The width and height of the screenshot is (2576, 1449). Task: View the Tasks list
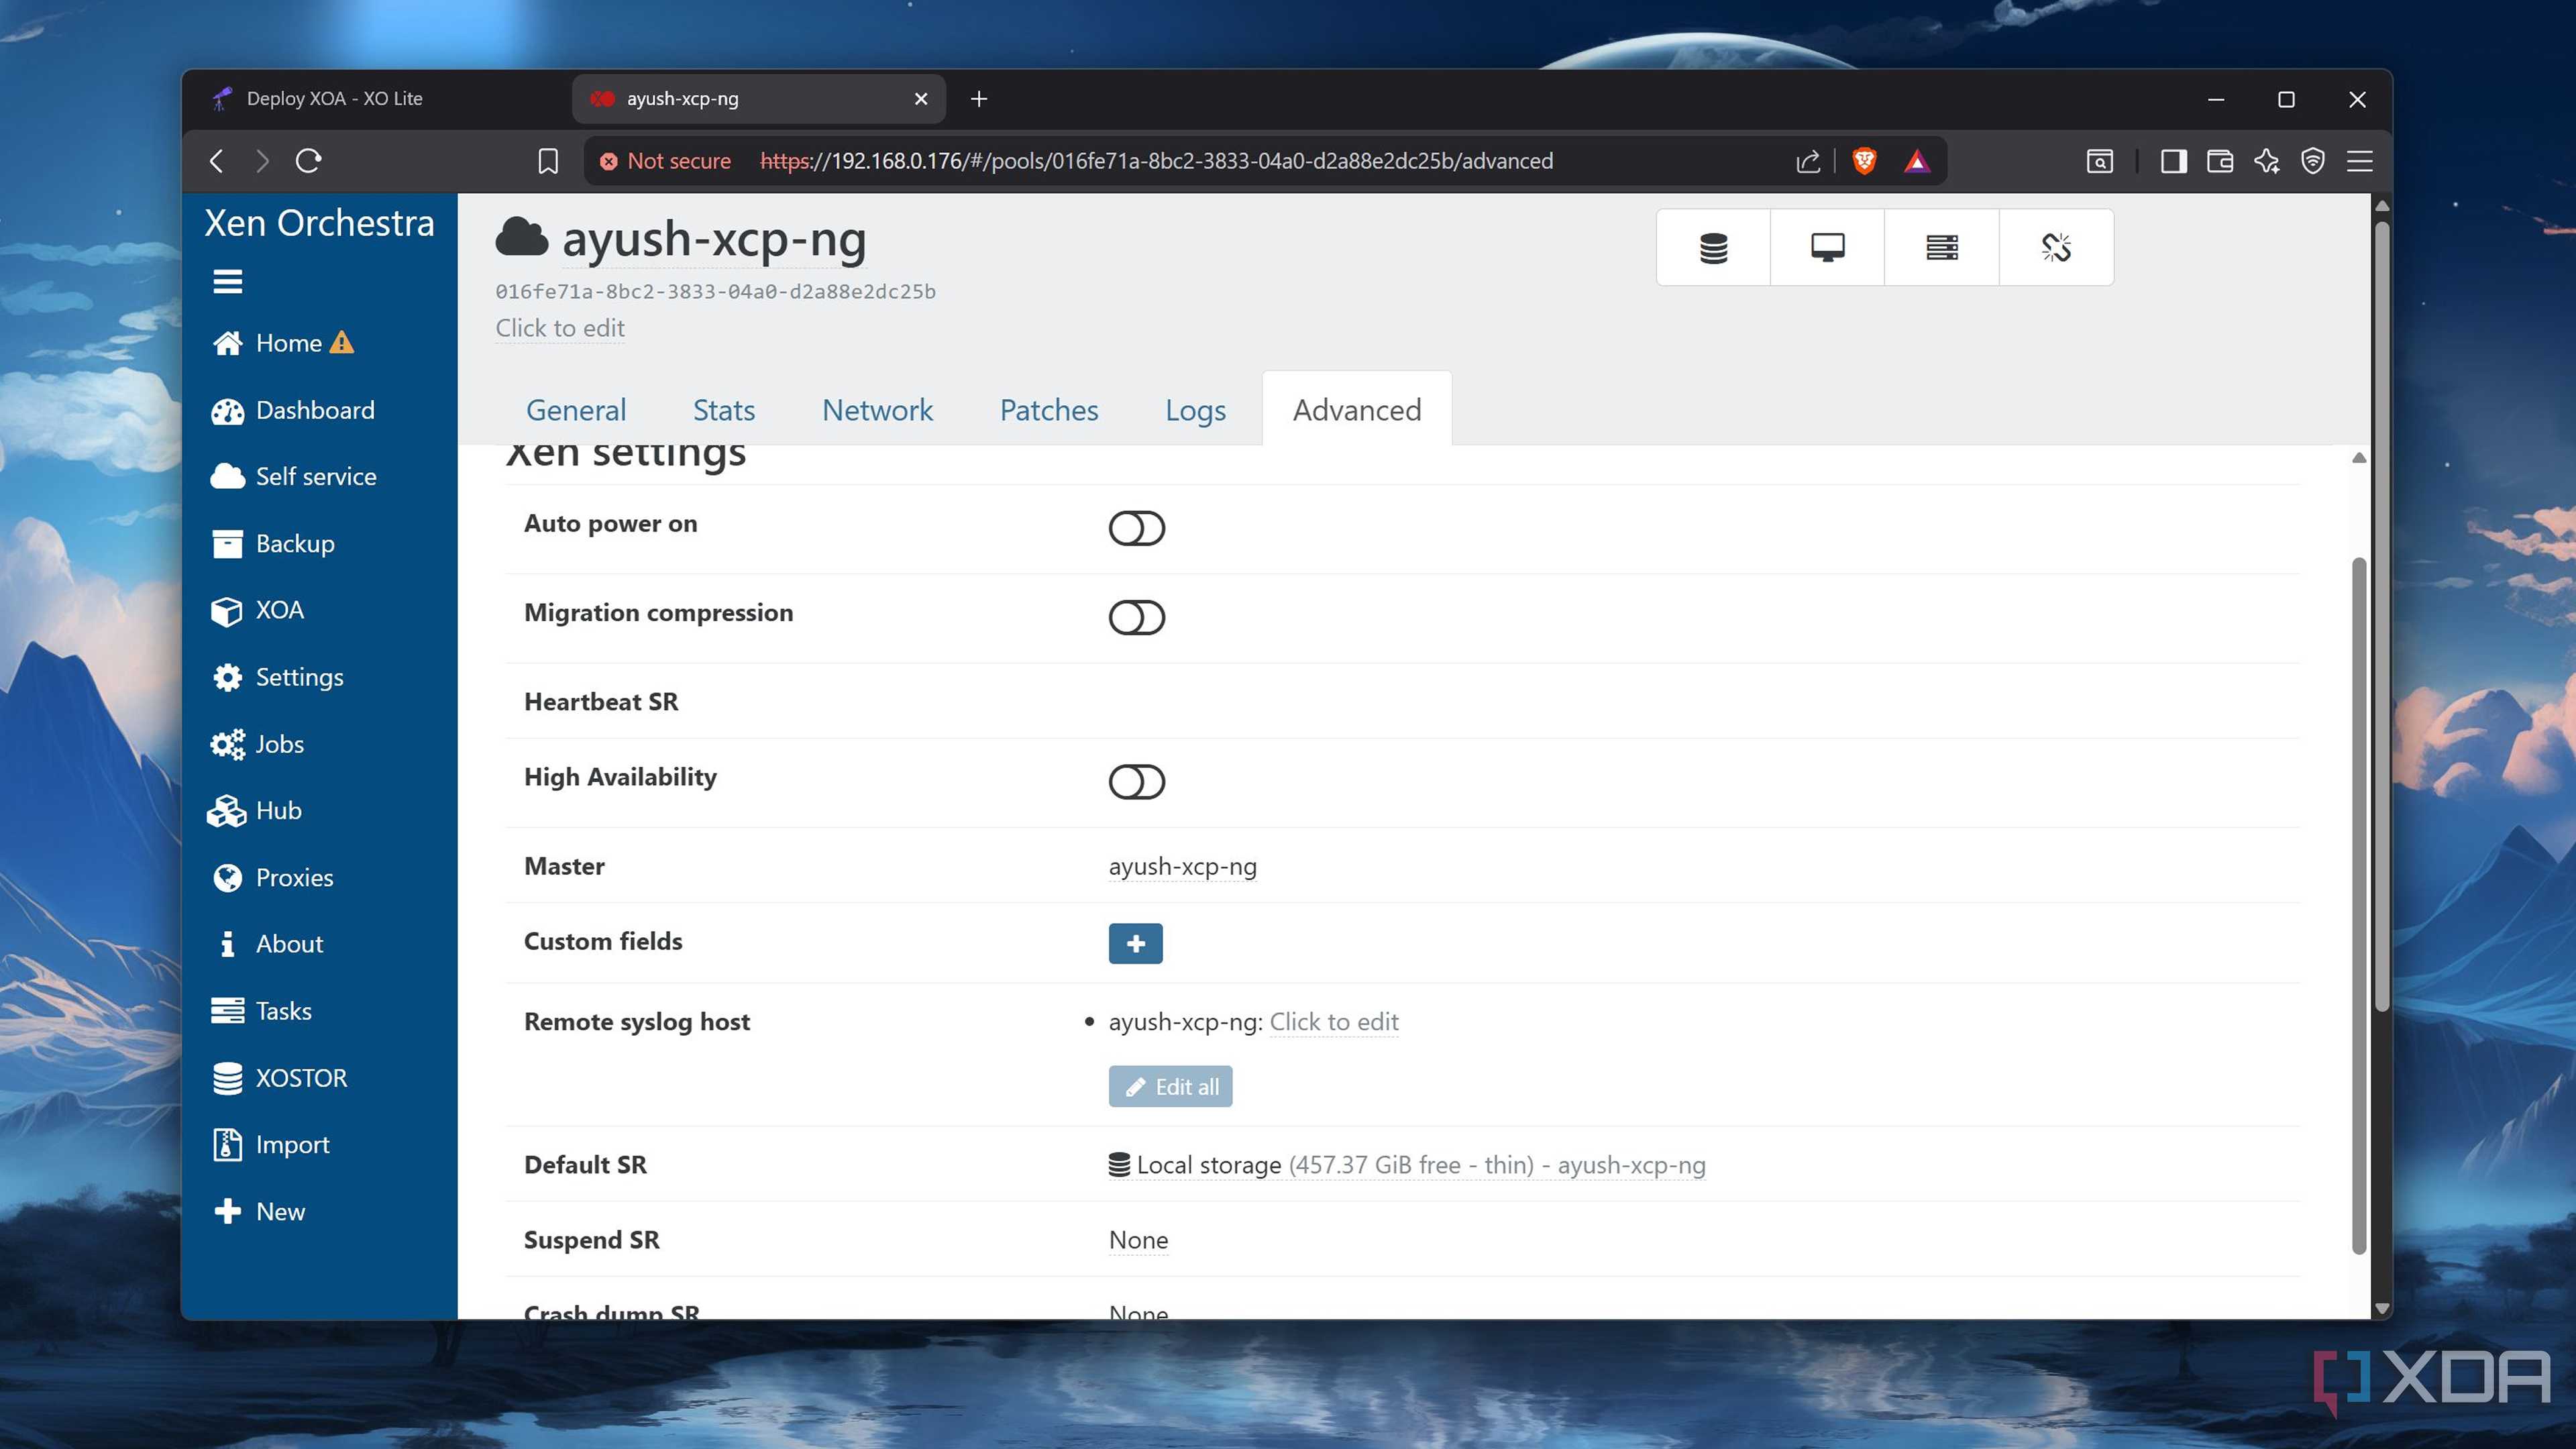coord(261,1011)
